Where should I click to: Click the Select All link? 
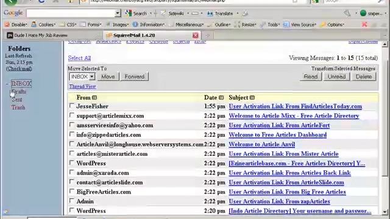pyautogui.click(x=79, y=58)
